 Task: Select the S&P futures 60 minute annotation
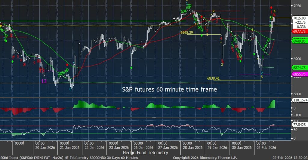tap(169, 89)
